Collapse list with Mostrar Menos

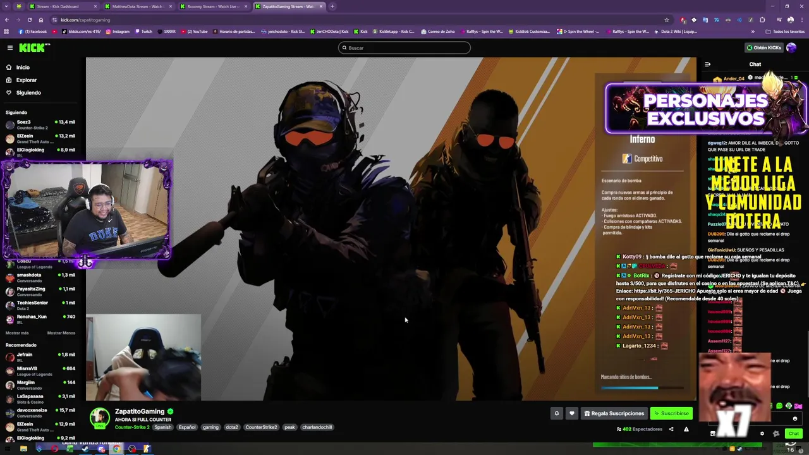click(61, 333)
